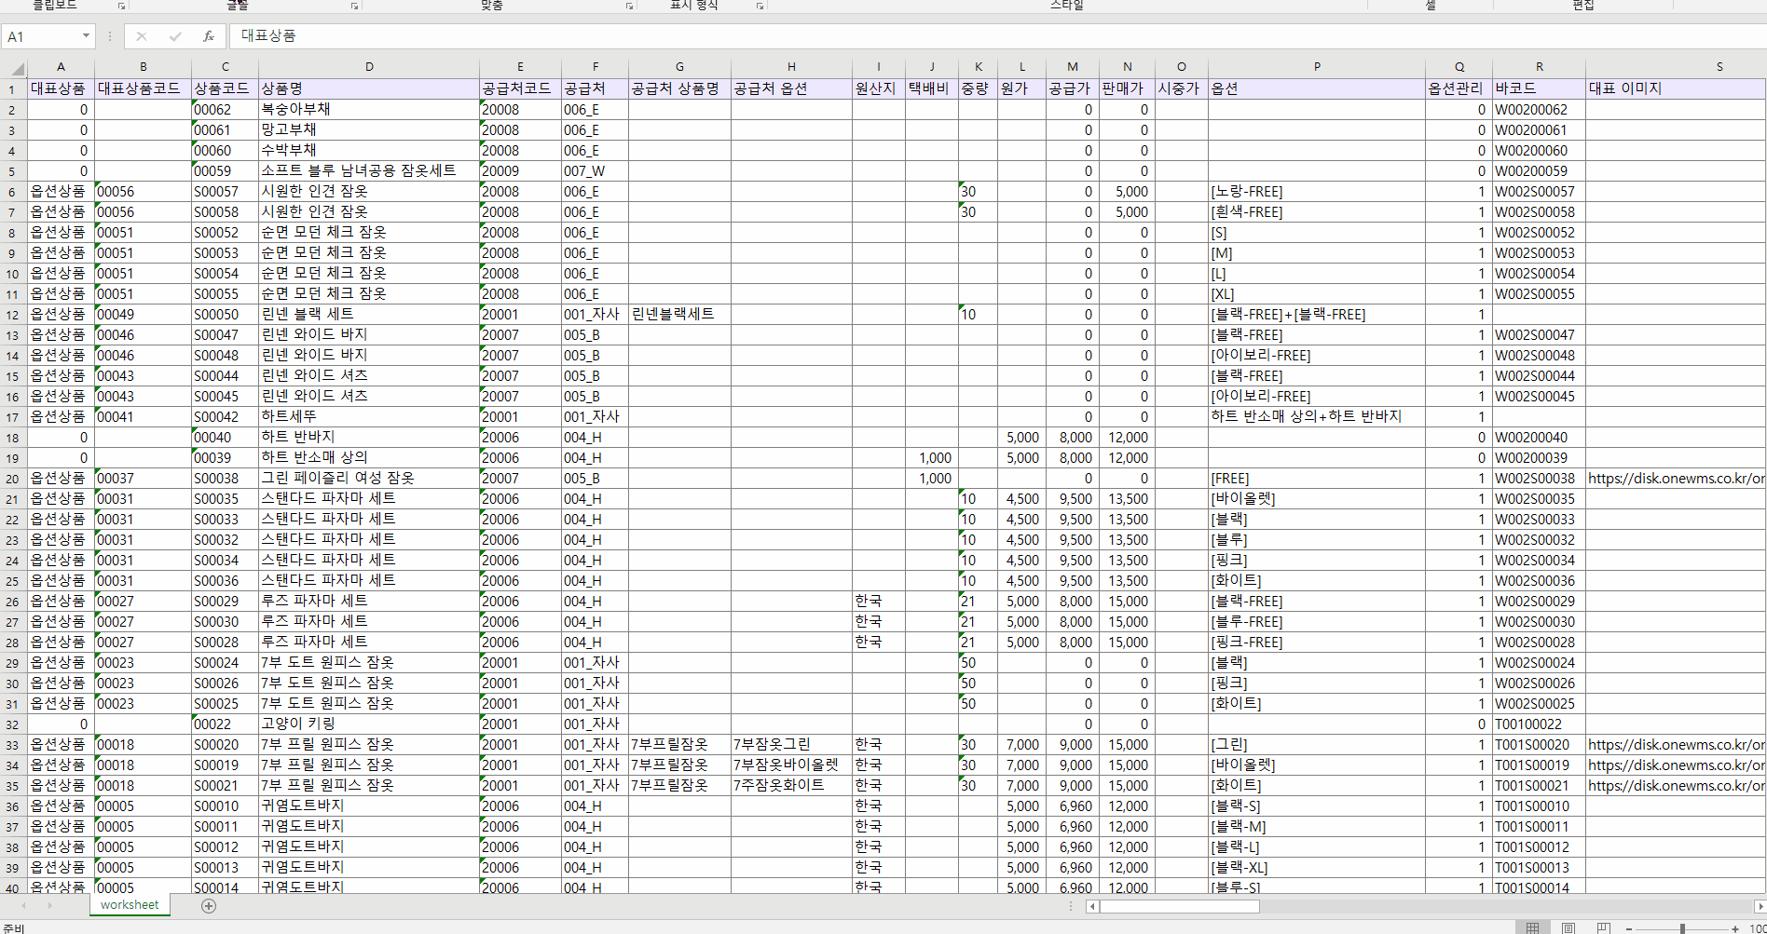Click option cell 하트 반소매 상의+하트 반바지
This screenshot has width=1767, height=934.
click(x=1317, y=416)
